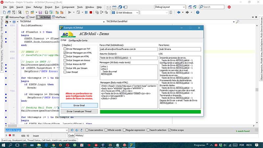Switch to MailTeste editor tab

[59, 17]
